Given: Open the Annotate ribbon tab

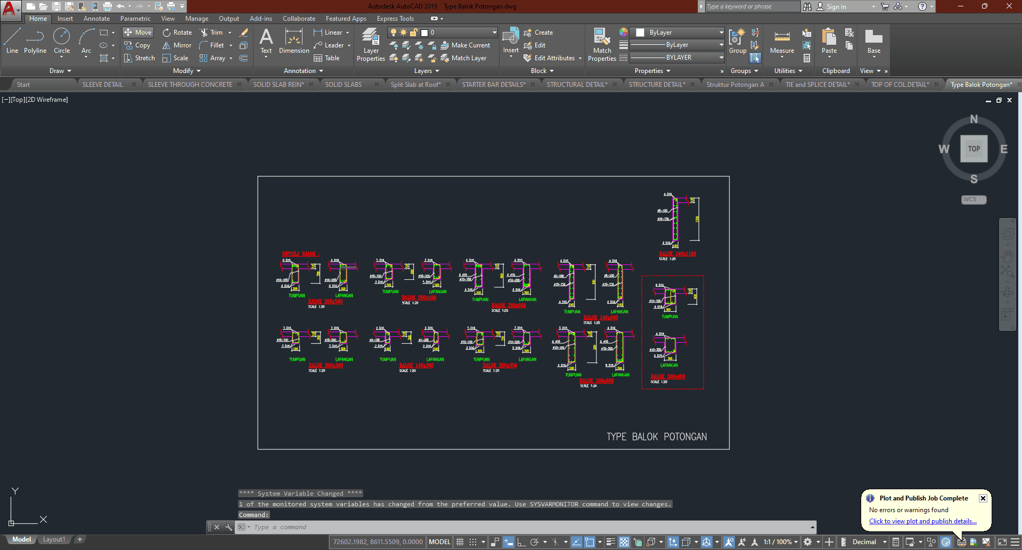Looking at the screenshot, I should click(x=96, y=19).
